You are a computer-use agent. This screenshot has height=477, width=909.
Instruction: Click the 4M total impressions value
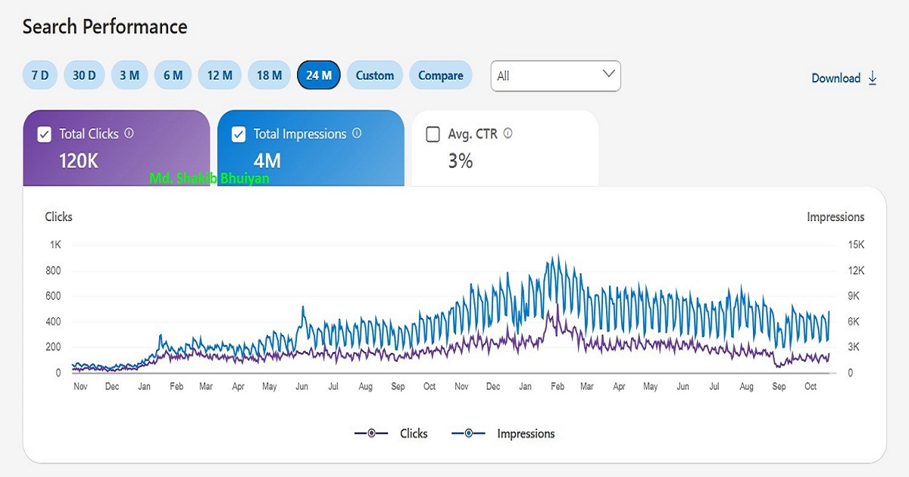[x=267, y=161]
